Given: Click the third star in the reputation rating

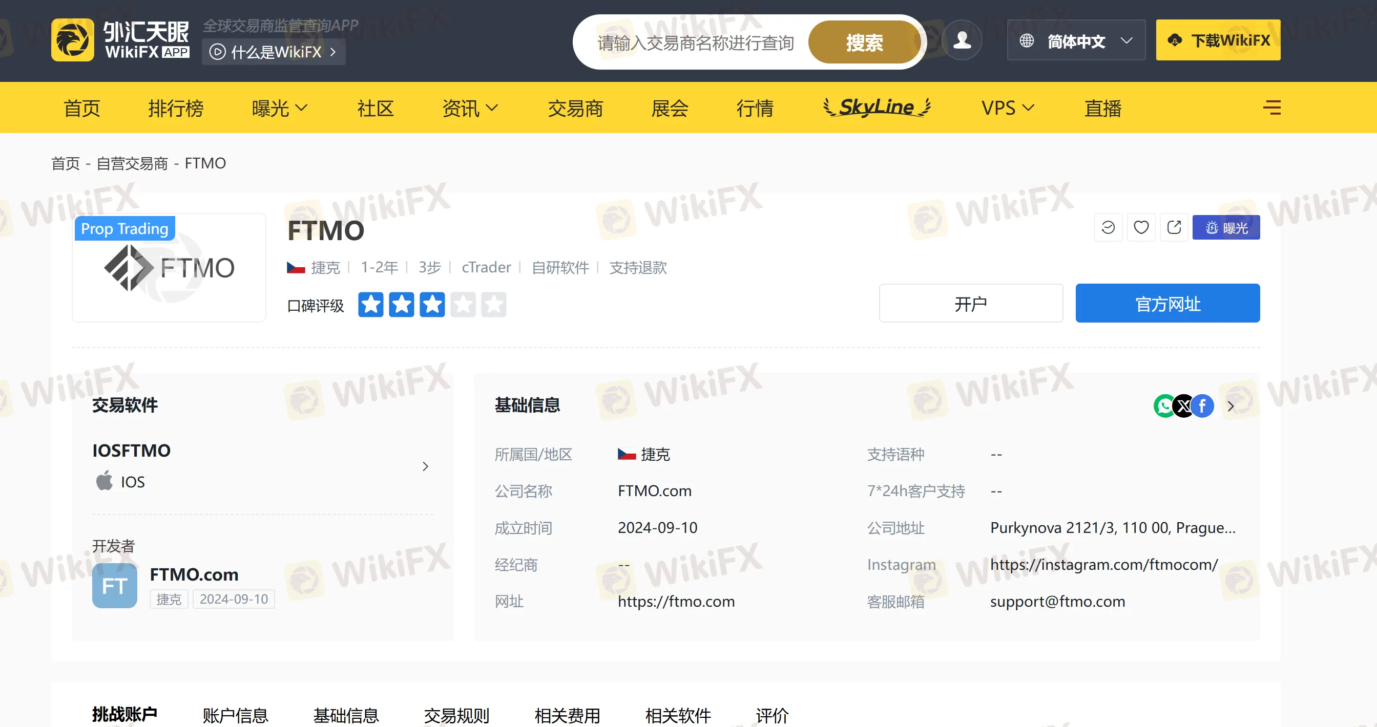Looking at the screenshot, I should (432, 305).
